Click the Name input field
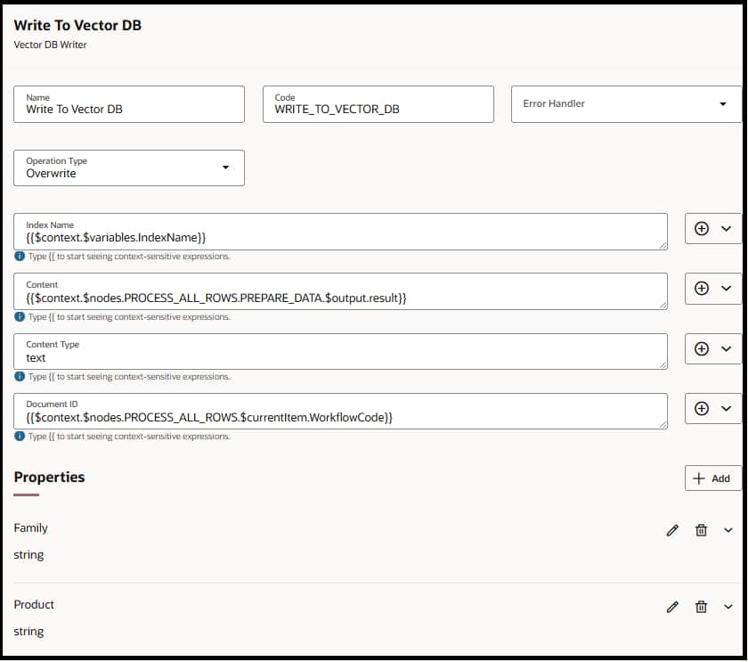748x662 pixels. click(129, 110)
